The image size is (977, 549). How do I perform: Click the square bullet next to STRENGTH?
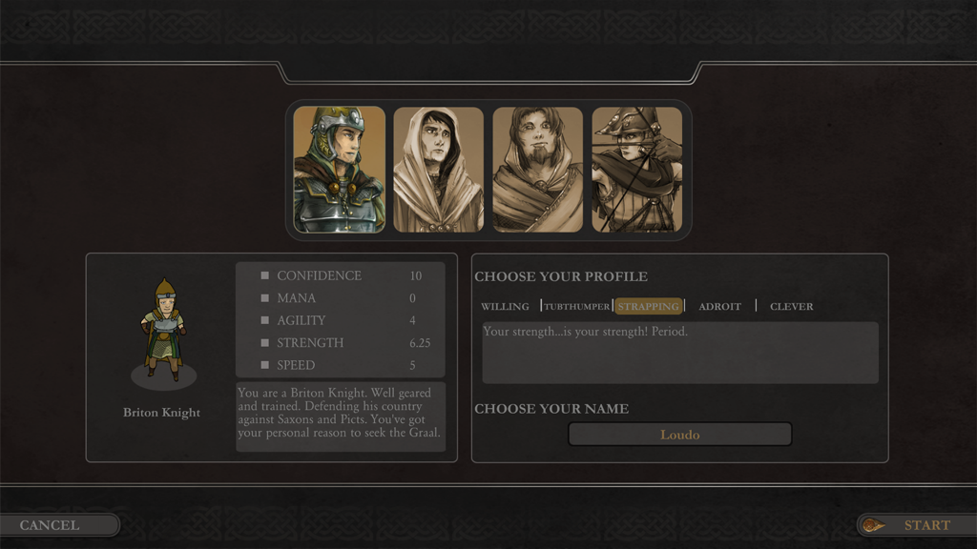(265, 342)
